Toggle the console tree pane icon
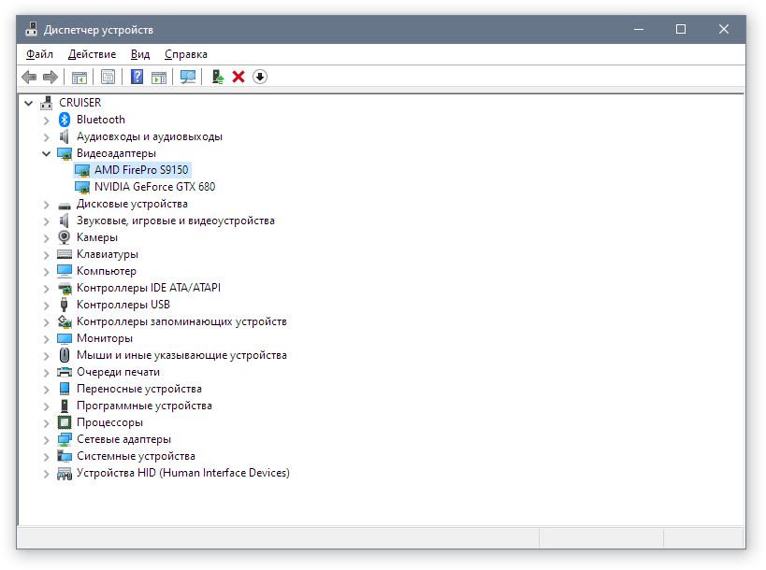The height and width of the screenshot is (570, 766). point(79,77)
